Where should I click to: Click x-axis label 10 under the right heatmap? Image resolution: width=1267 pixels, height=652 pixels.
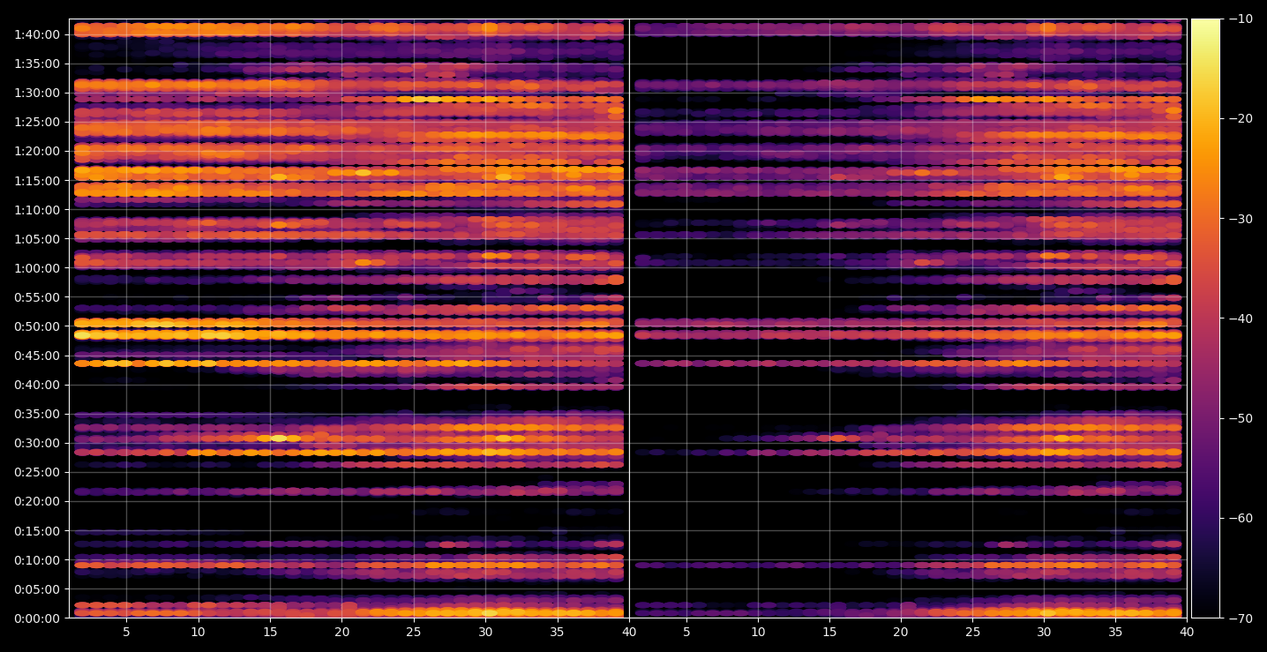click(757, 632)
